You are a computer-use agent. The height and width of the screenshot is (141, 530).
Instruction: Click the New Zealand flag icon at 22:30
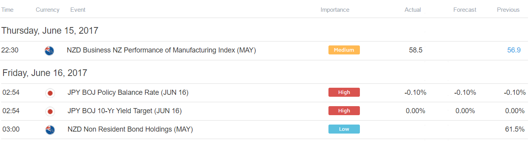click(50, 51)
